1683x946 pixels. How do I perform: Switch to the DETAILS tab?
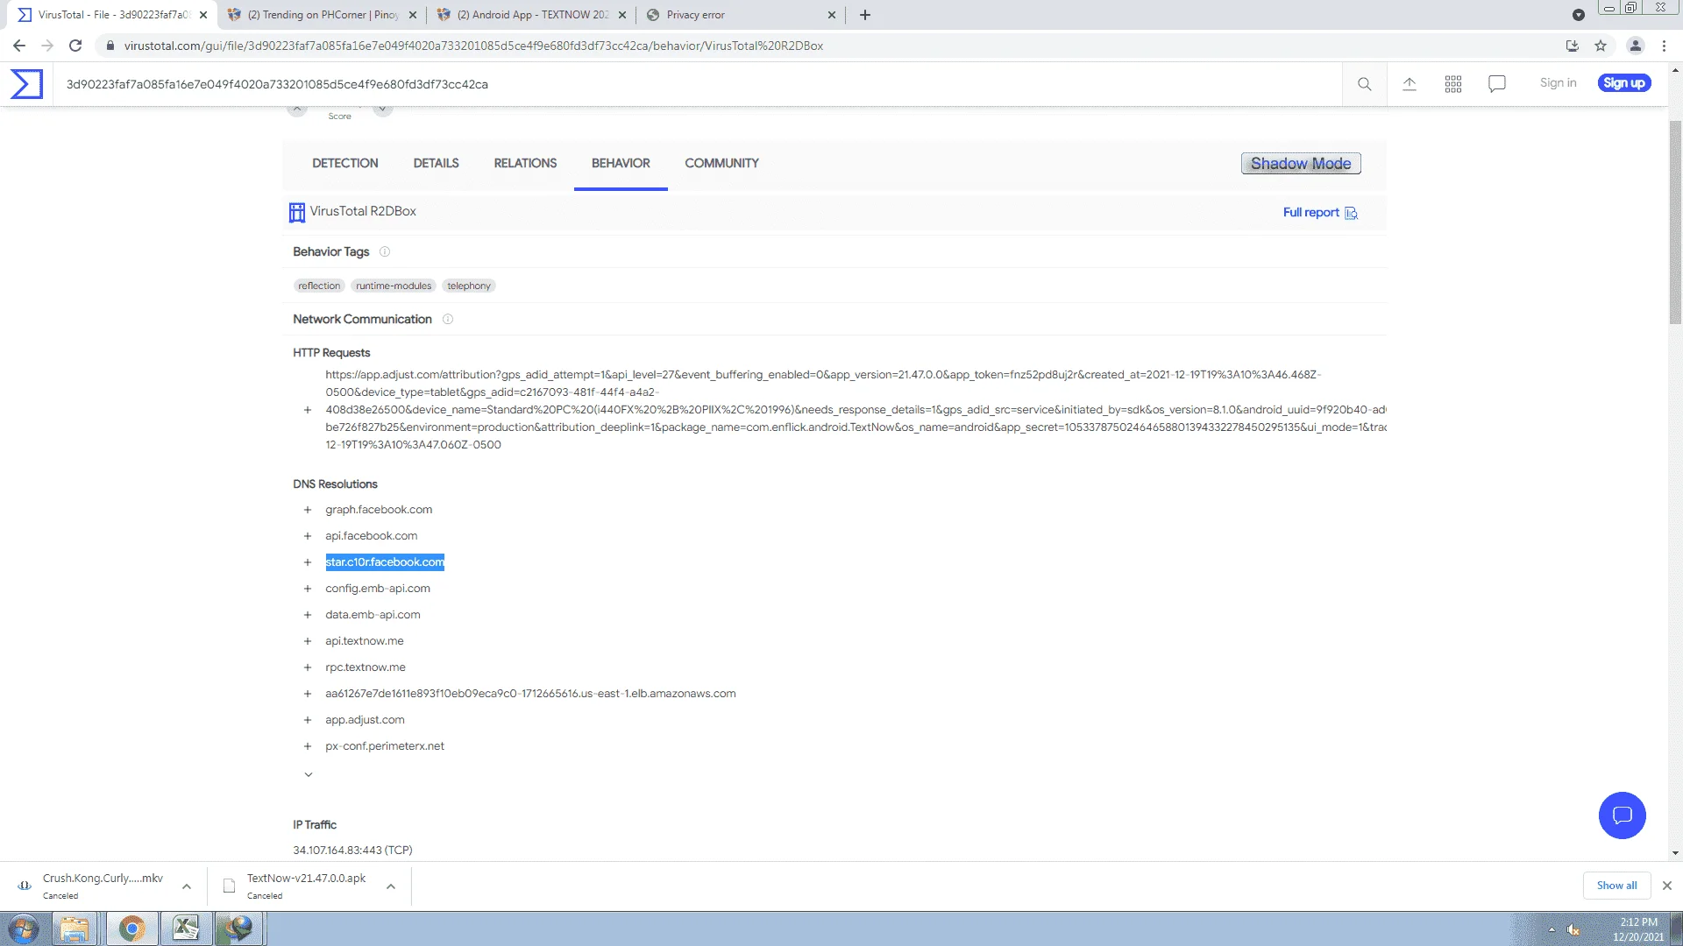tap(436, 163)
